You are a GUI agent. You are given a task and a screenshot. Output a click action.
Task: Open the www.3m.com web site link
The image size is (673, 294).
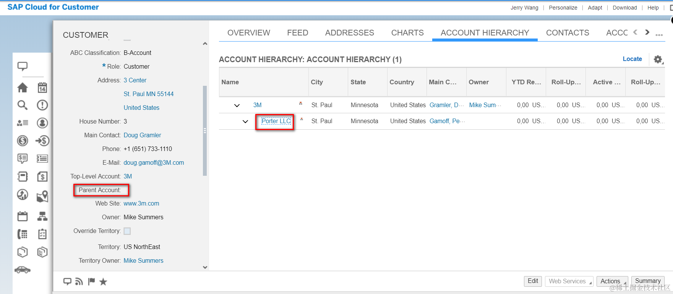pos(141,203)
